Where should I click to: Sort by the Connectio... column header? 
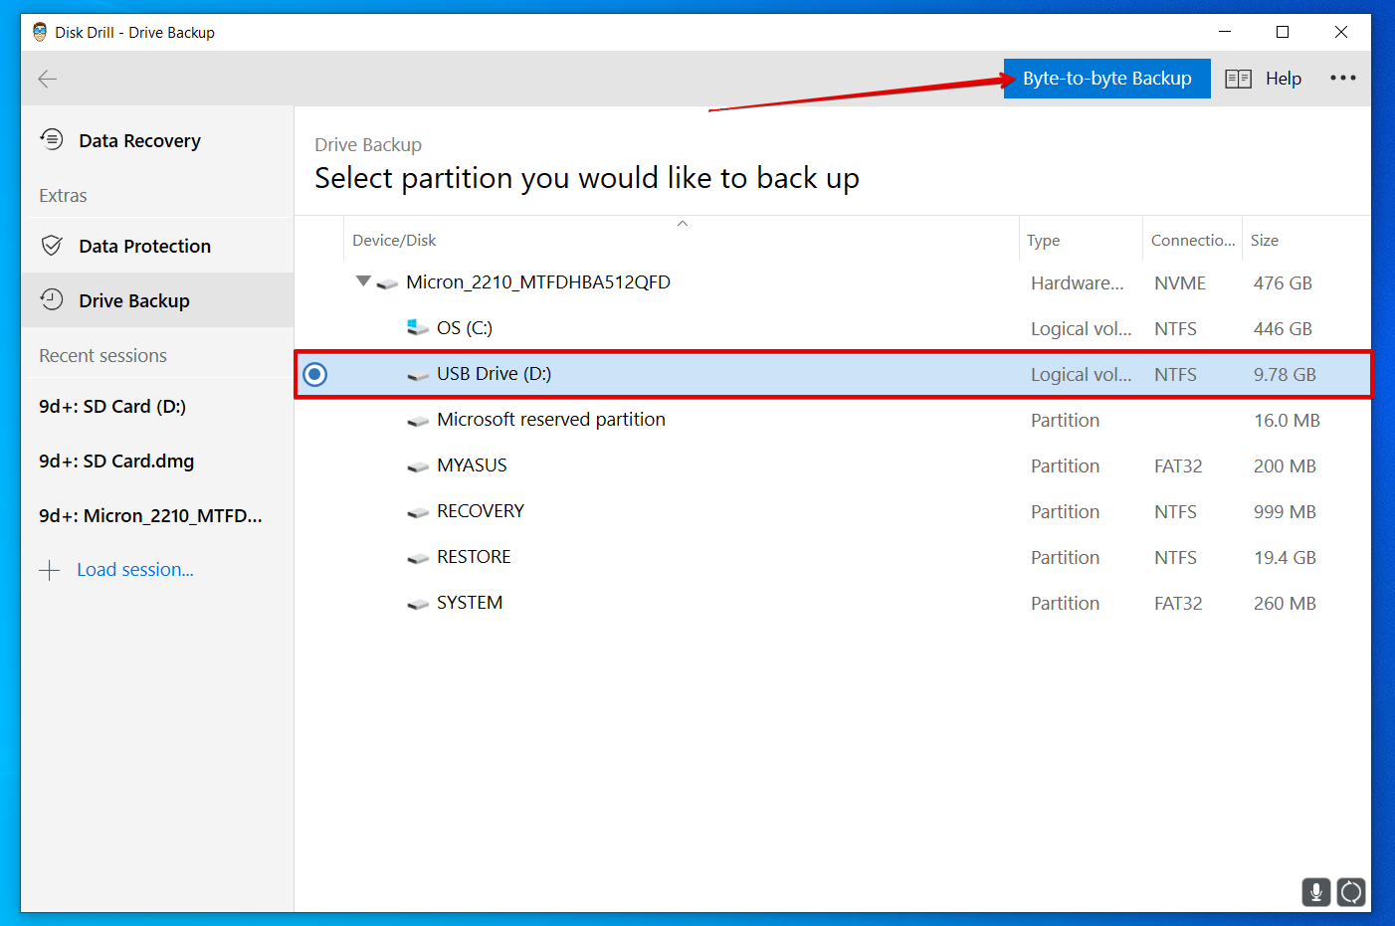(1193, 241)
